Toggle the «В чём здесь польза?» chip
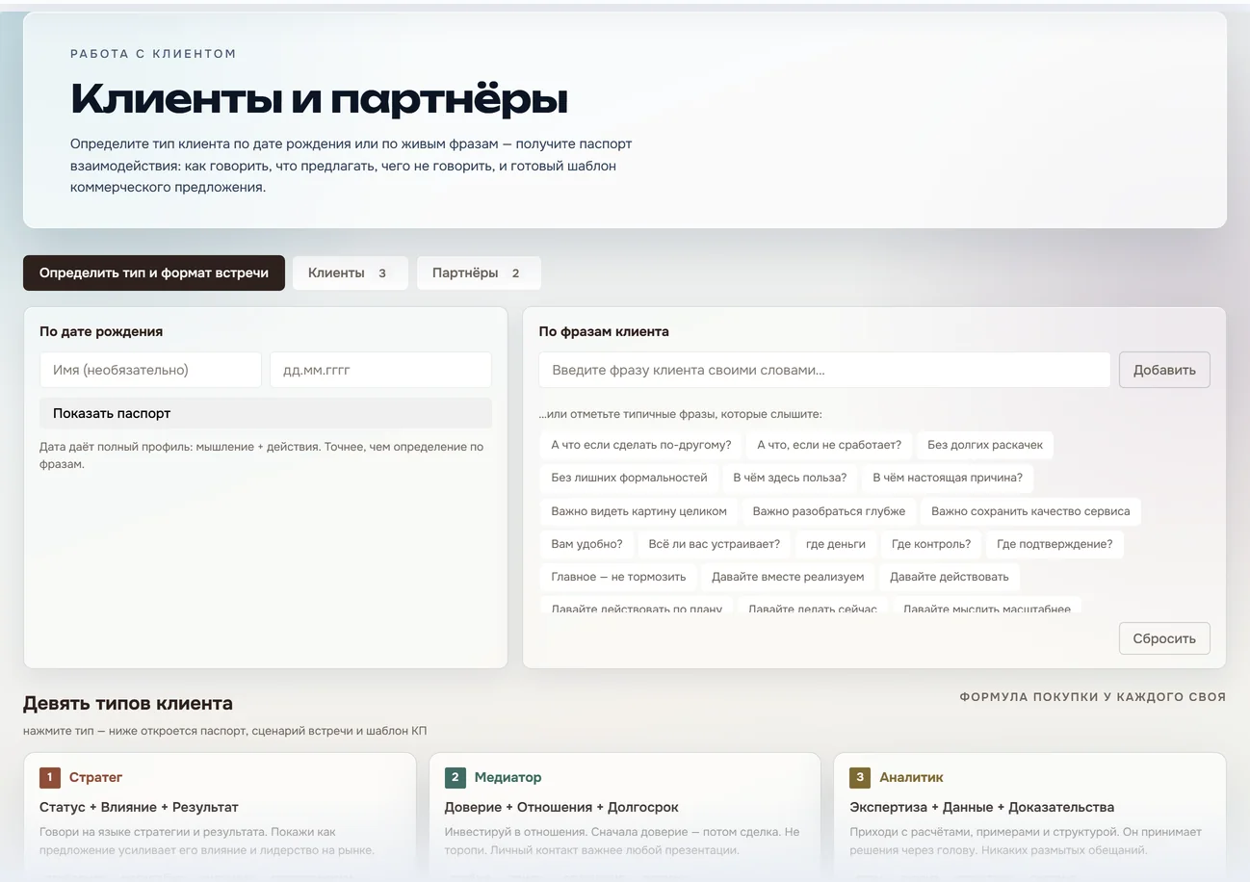 [x=790, y=478]
